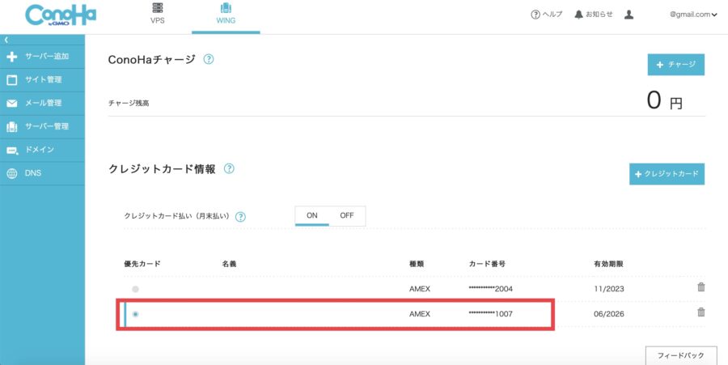
Task: Click the 種類 column header
Action: (417, 264)
